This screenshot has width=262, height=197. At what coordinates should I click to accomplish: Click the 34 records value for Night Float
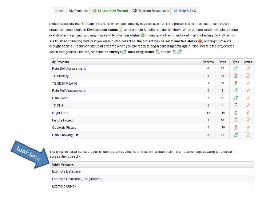coord(208,113)
